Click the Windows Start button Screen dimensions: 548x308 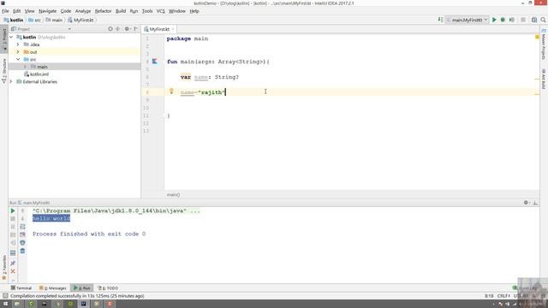[x=5, y=304]
